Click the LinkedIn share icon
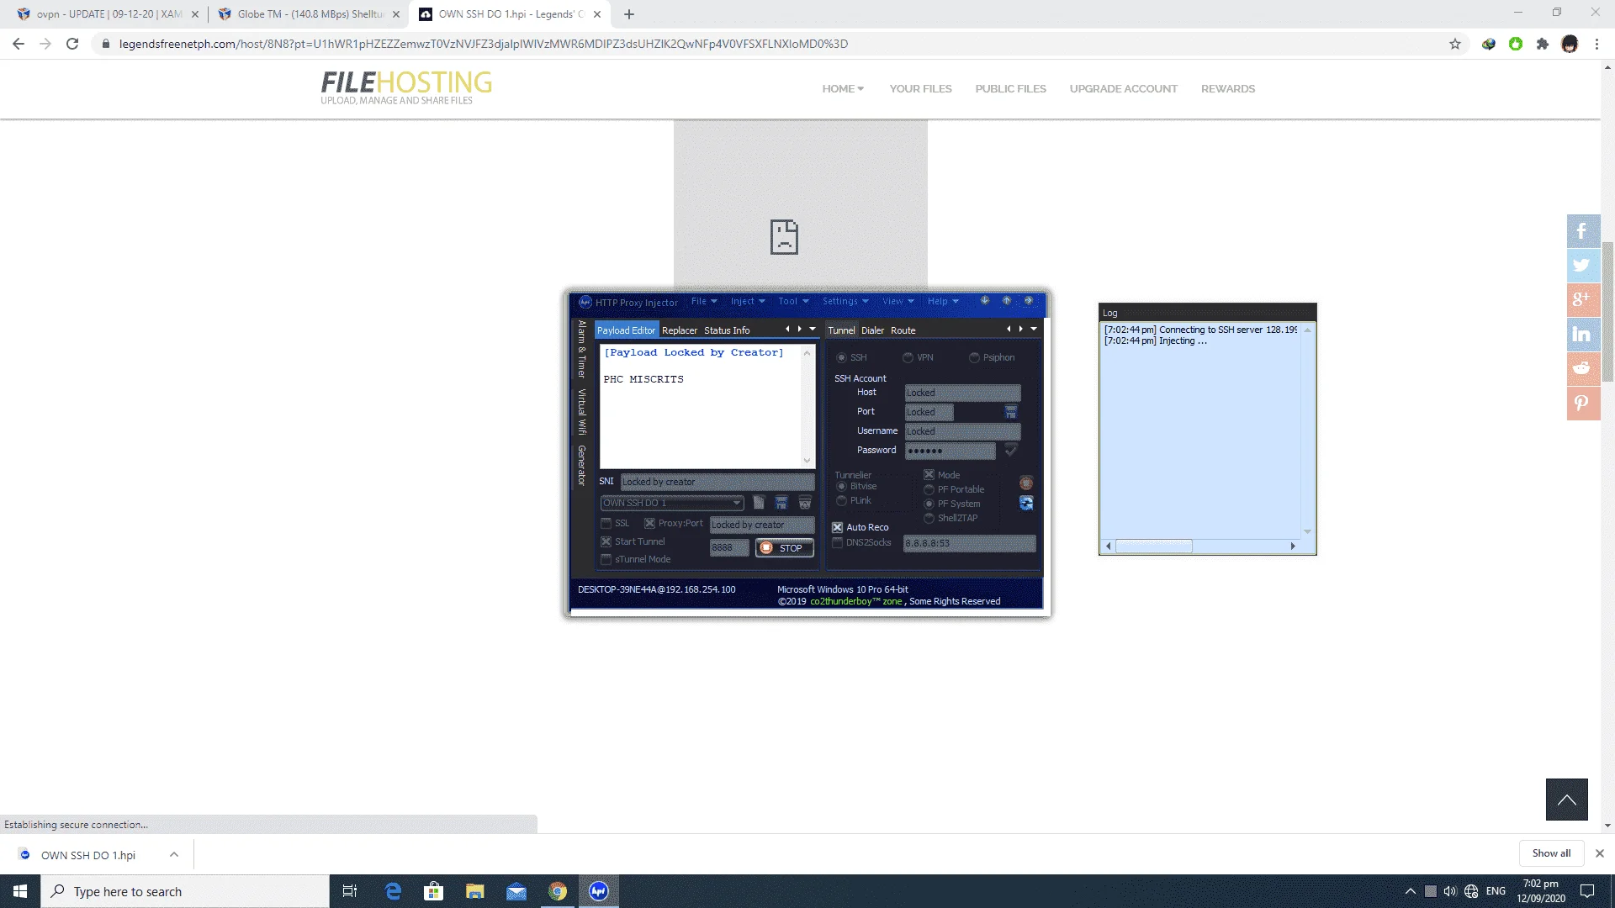 (x=1583, y=335)
